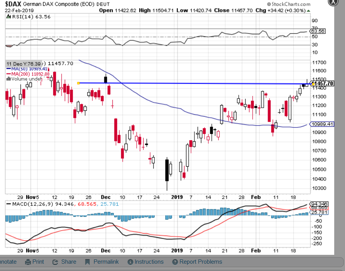Click the MA(50) blue legend swatch
The height and width of the screenshot is (271, 345).
click(x=9, y=69)
